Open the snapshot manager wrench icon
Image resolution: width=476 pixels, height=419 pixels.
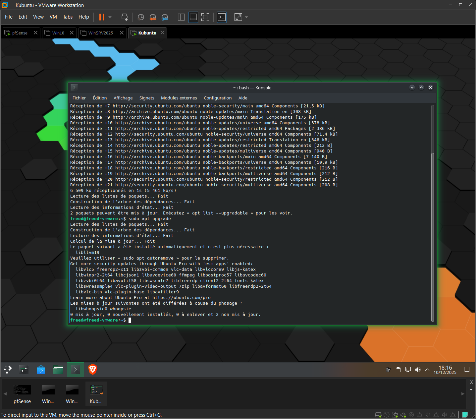click(165, 17)
